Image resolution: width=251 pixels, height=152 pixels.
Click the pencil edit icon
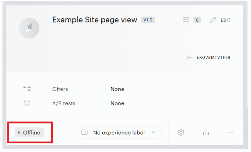(x=213, y=20)
